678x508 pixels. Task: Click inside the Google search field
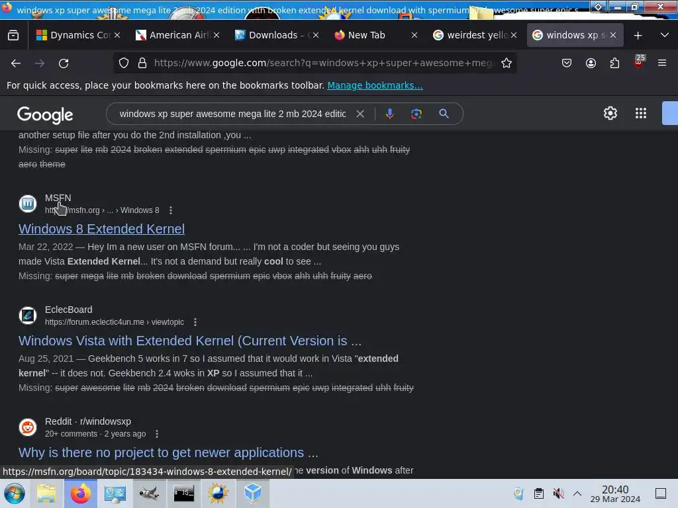tap(232, 114)
